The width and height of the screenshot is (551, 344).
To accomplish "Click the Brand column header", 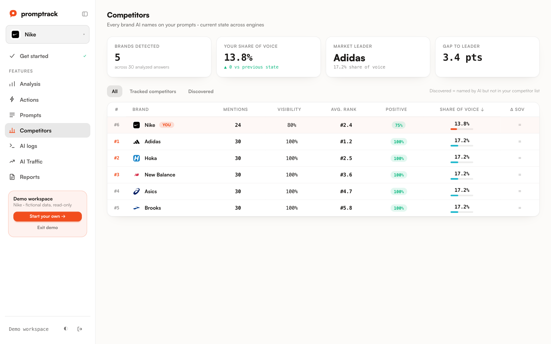I will pos(140,109).
